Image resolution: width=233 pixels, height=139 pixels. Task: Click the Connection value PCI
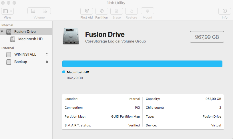point(138,108)
